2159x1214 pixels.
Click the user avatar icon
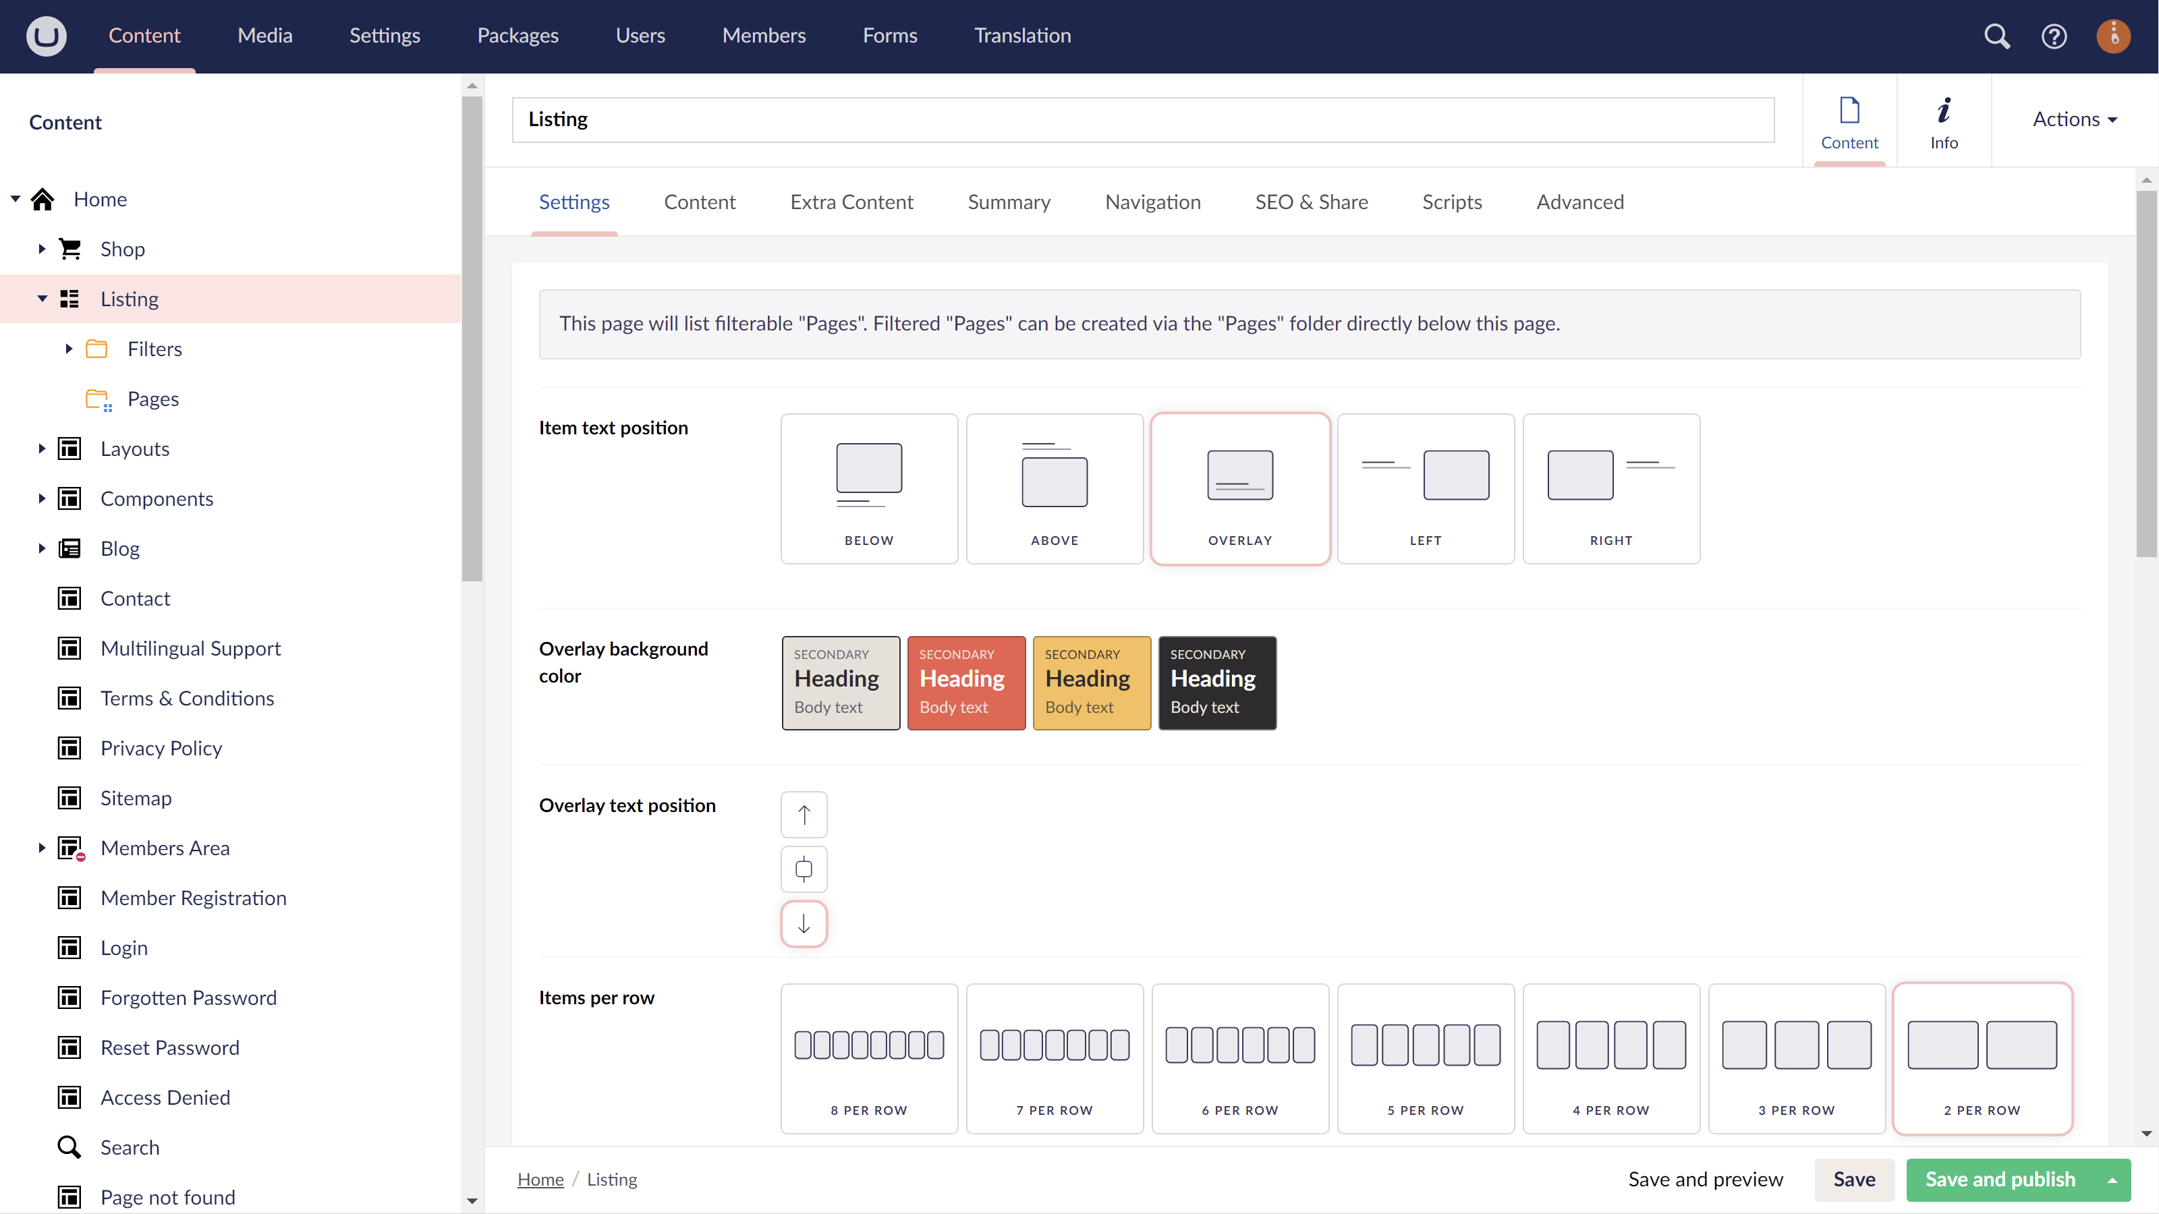click(2113, 36)
